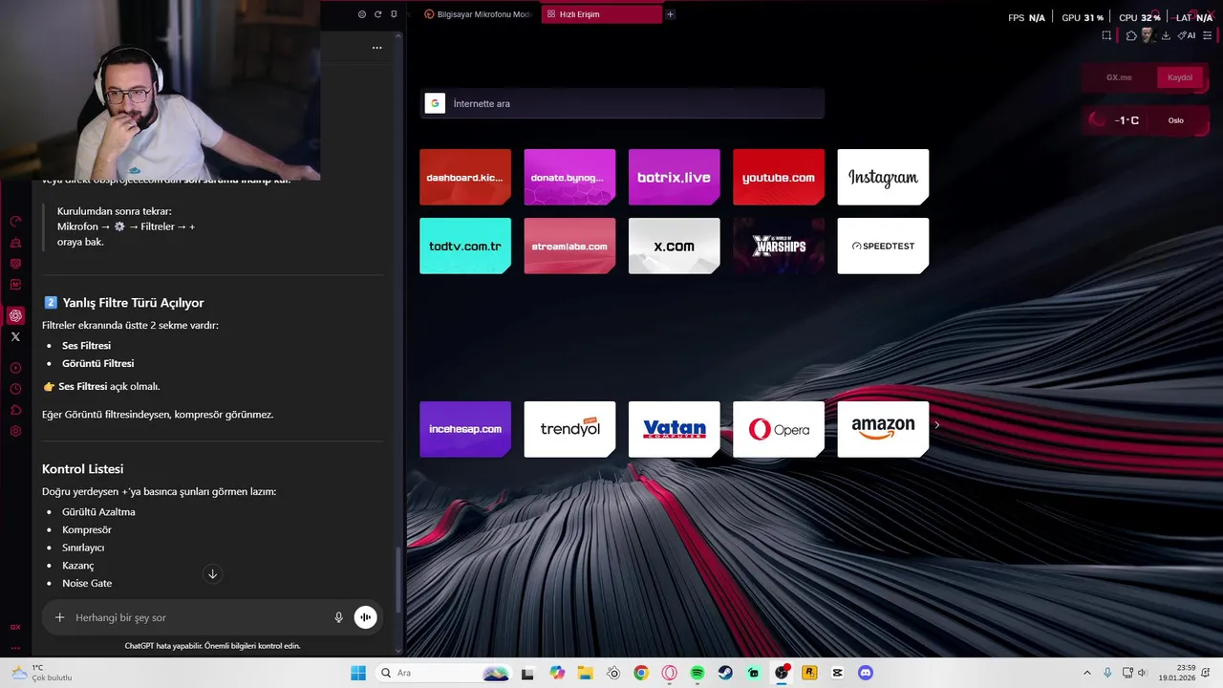Open the weather widget Çok bulutlu
Screen dimensions: 1223x688
[x=40, y=673]
